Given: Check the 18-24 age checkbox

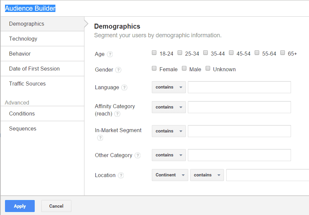Looking at the screenshot, I should pyautogui.click(x=154, y=53).
